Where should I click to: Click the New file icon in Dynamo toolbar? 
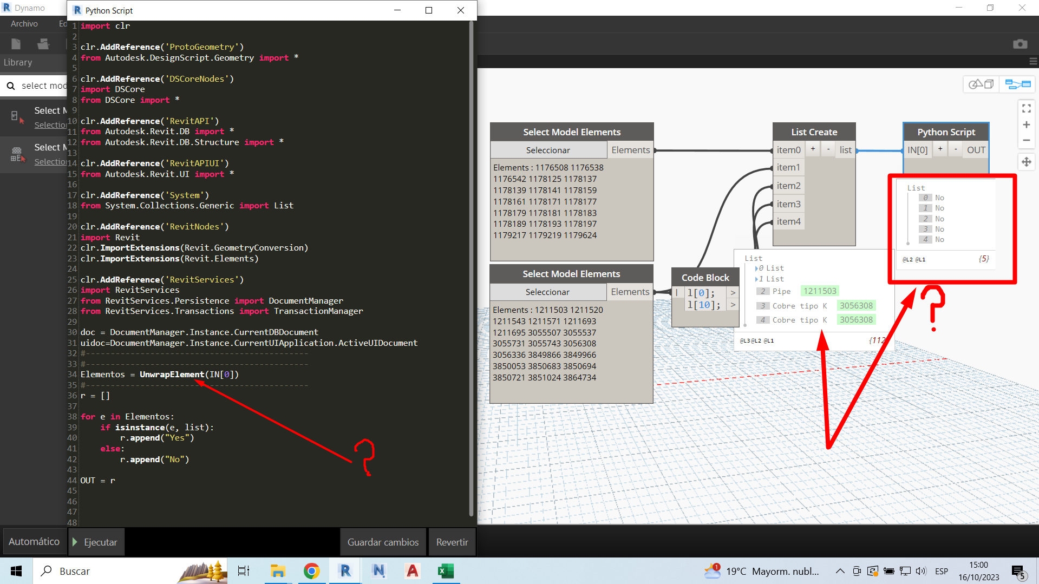pos(16,44)
